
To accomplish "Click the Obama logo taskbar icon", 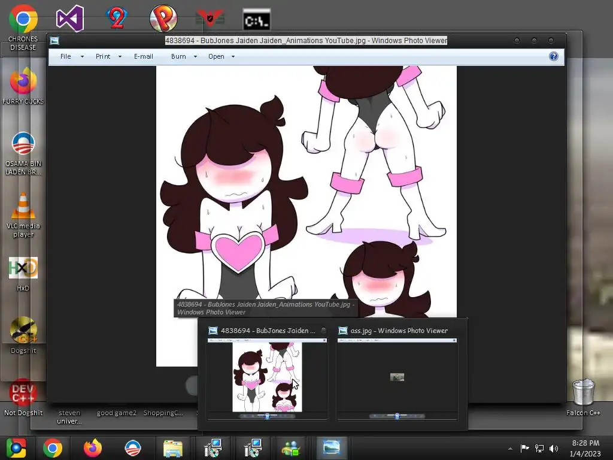I will (132, 448).
